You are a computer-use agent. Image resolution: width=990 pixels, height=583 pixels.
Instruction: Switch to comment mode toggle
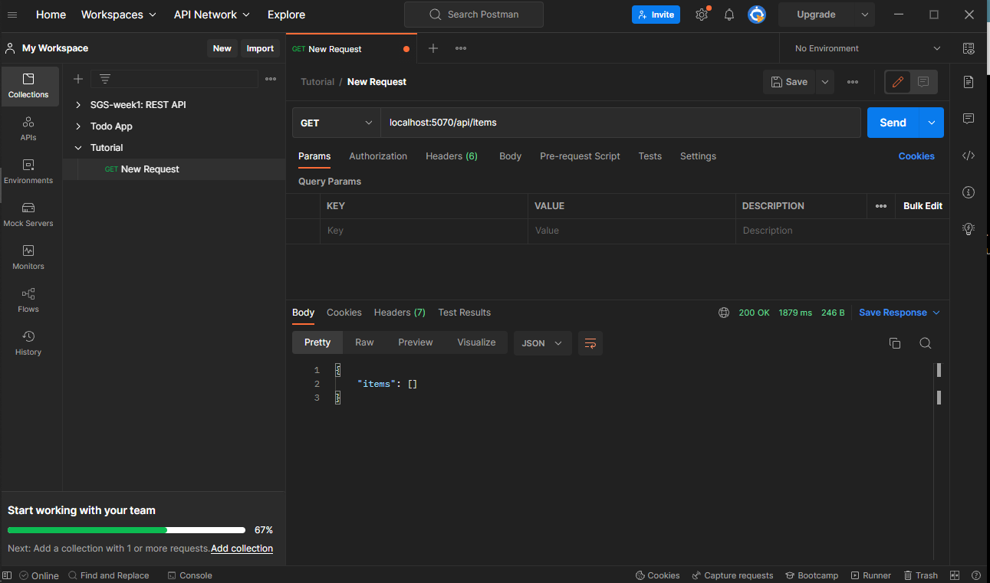[923, 82]
